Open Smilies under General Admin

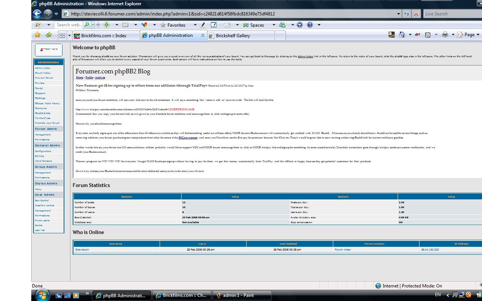click(x=40, y=156)
